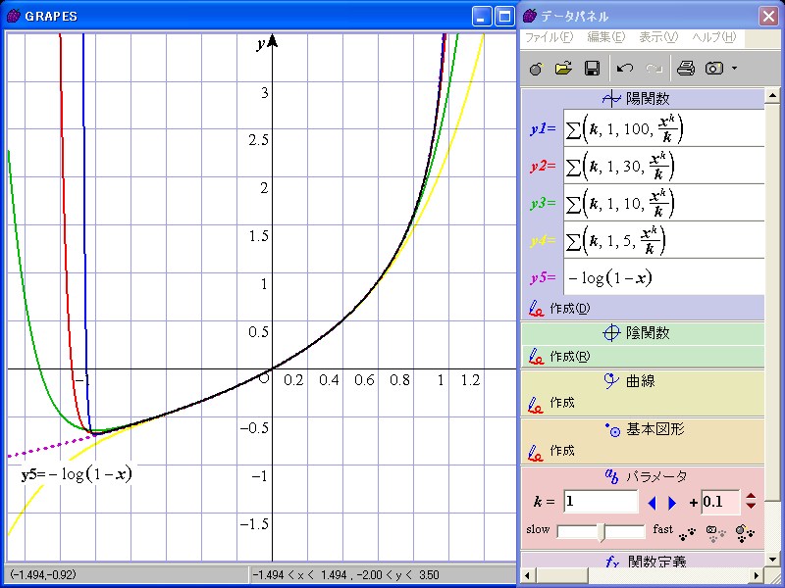Capture the graph with the camera icon
785x588 pixels.
(714, 69)
